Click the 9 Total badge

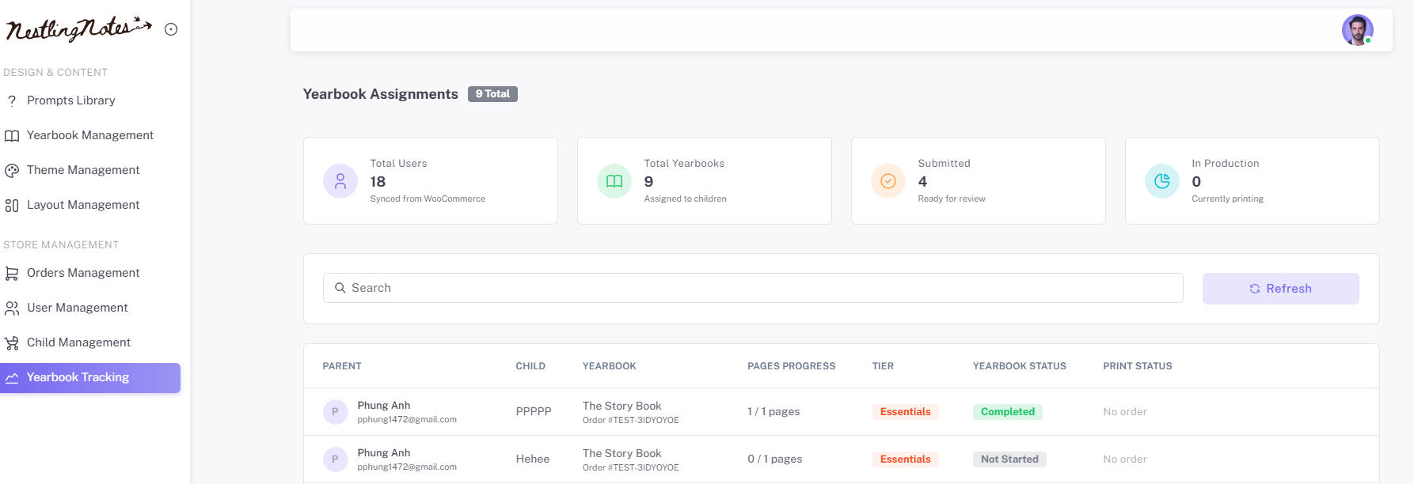tap(492, 94)
